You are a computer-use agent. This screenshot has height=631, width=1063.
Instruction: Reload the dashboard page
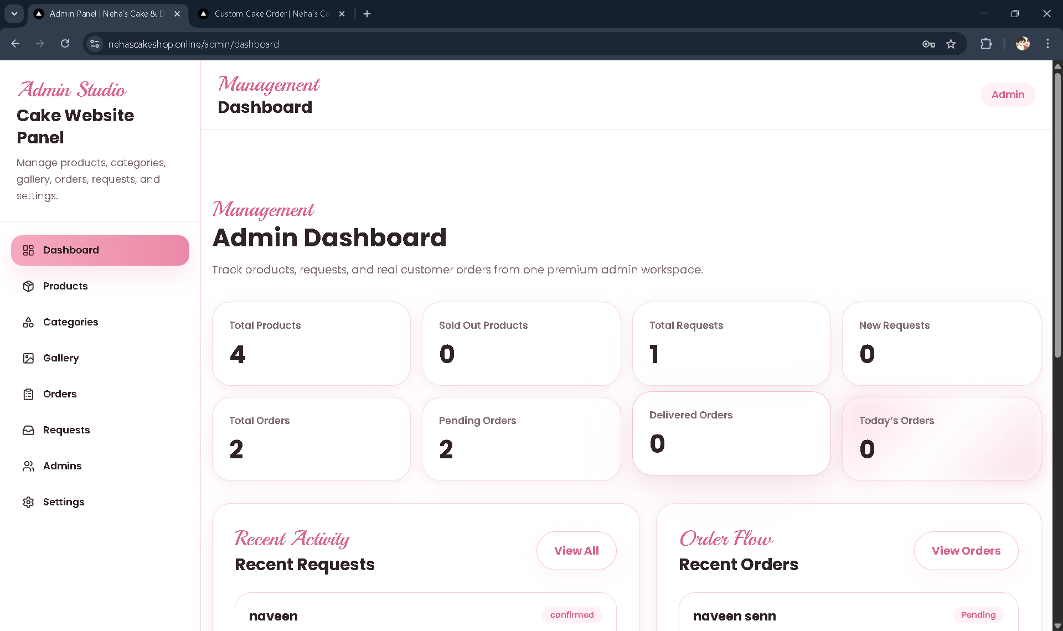65,44
